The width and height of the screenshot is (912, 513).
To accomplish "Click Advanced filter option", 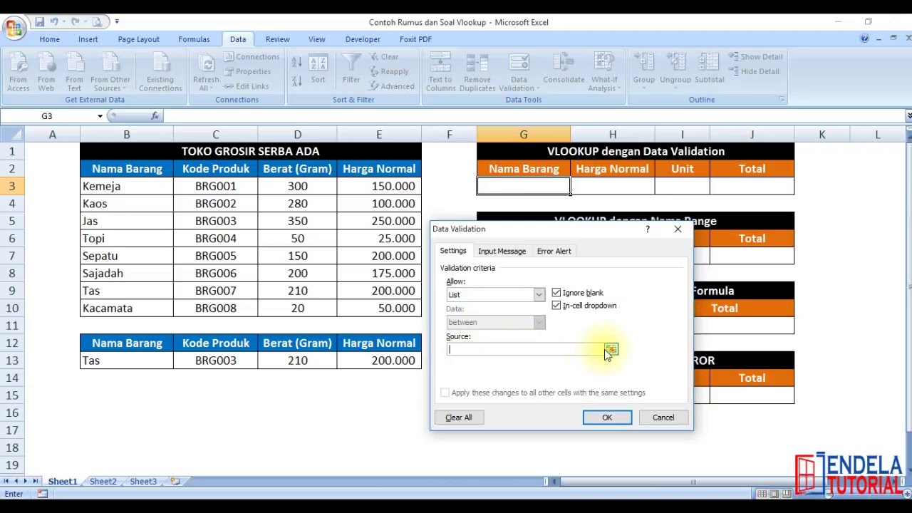I will pos(392,86).
